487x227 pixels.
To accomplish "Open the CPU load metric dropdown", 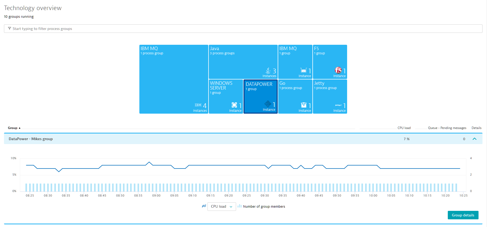I will (222, 207).
